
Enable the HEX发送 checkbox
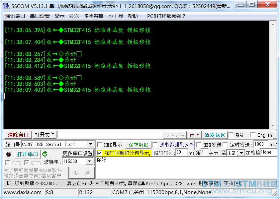point(199,145)
